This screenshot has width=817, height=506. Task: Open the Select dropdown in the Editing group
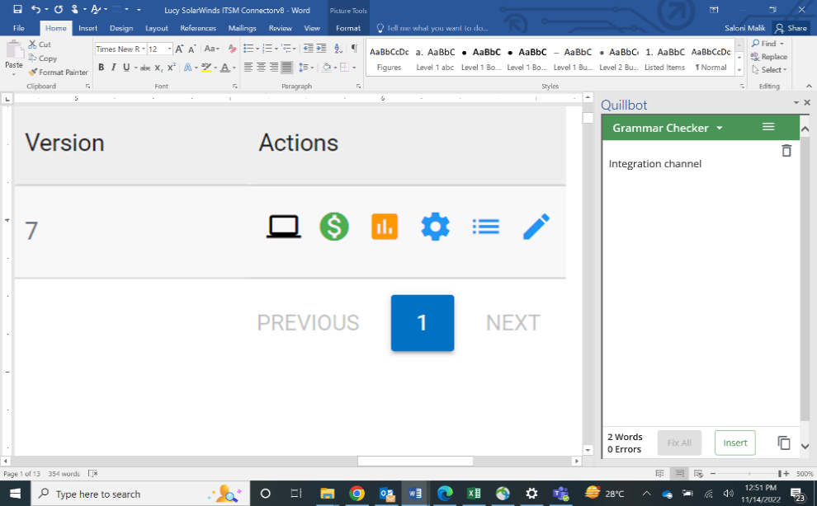(x=770, y=70)
